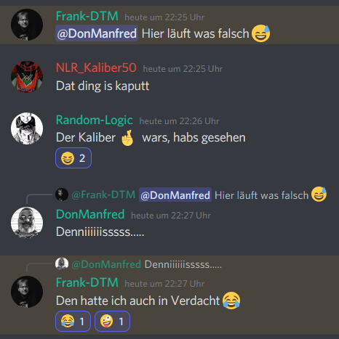Click the DonManfred green username heading
339x339 pixels.
(x=90, y=214)
